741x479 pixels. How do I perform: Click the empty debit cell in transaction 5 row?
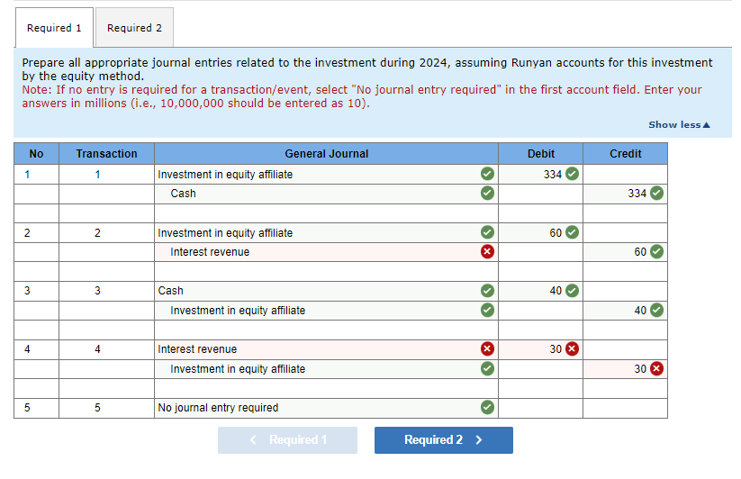click(540, 408)
